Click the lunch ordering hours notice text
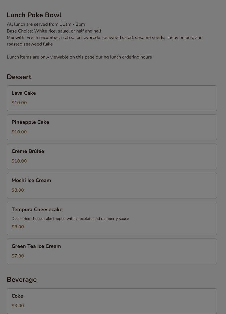This screenshot has width=226, height=314. coord(79,57)
